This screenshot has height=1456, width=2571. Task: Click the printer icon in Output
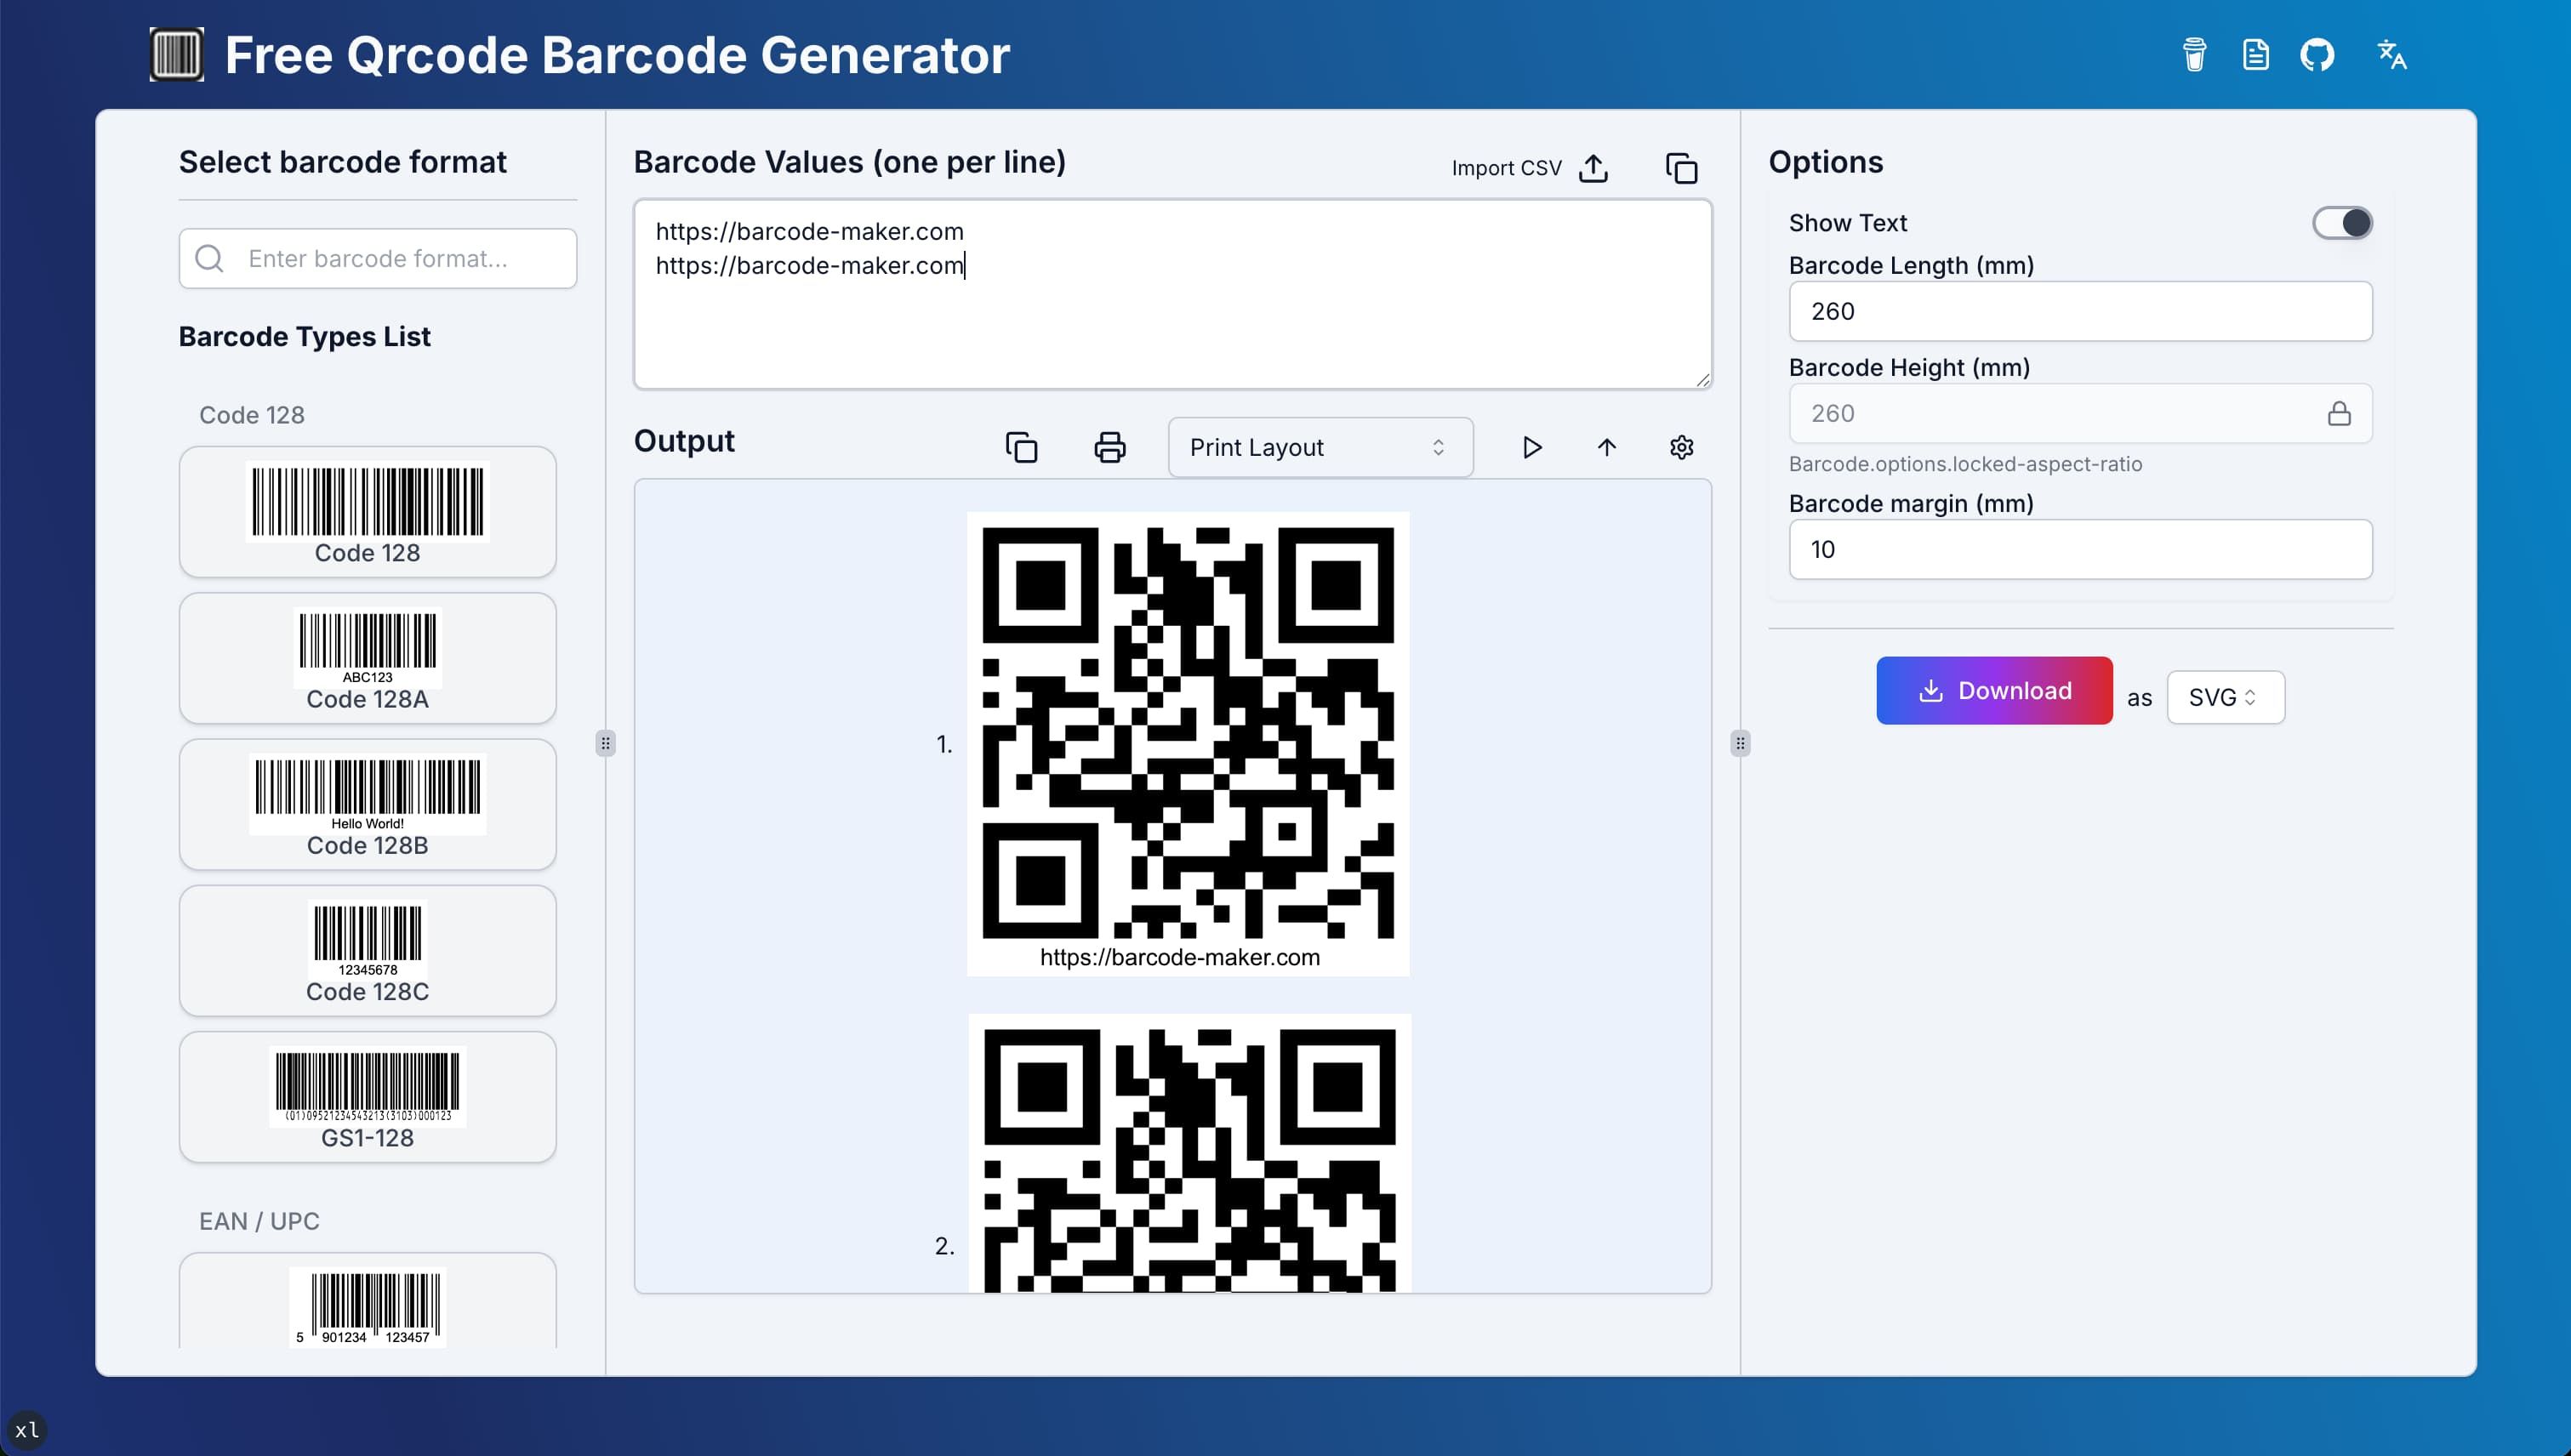1109,447
